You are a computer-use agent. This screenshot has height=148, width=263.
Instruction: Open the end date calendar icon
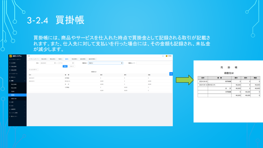[x=73, y=63]
